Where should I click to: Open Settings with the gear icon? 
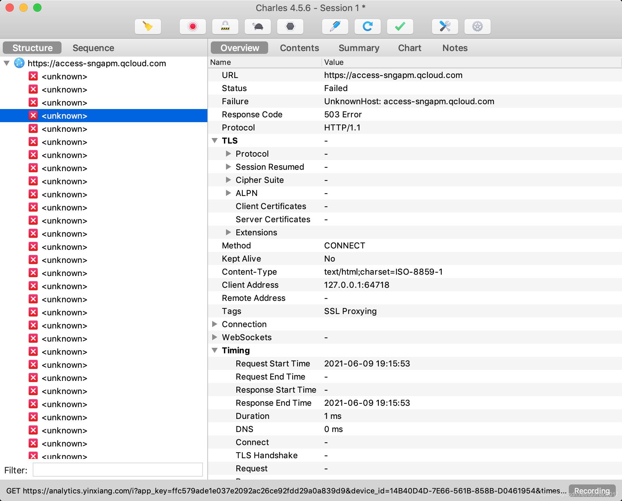click(478, 27)
